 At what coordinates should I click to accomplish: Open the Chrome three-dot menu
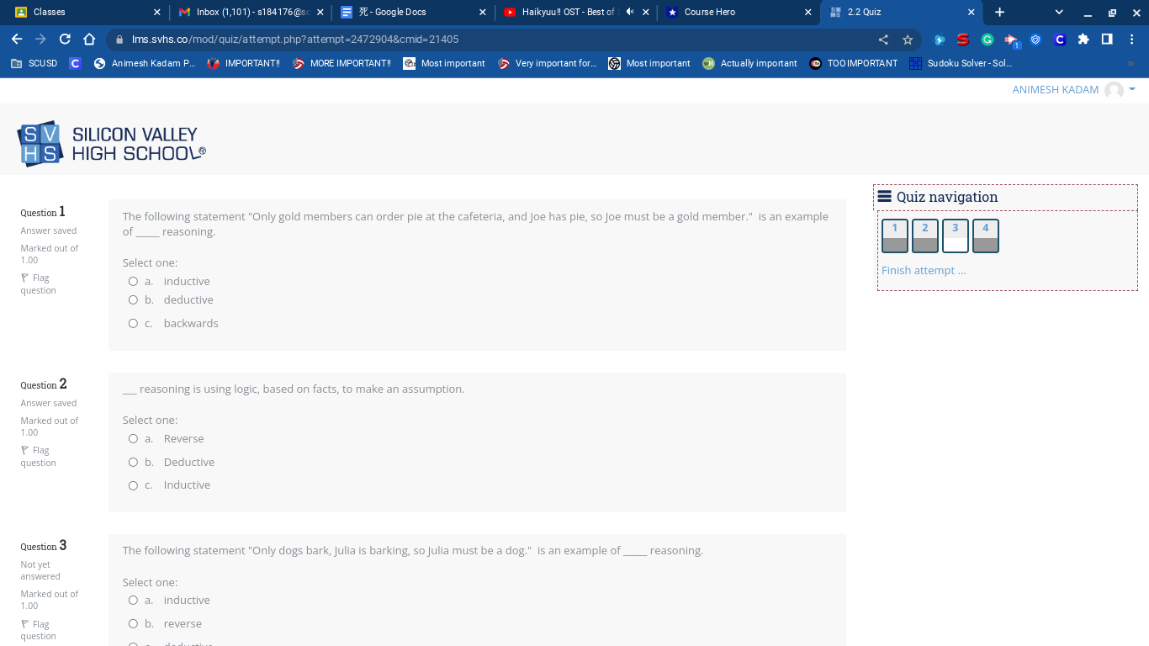tap(1132, 40)
